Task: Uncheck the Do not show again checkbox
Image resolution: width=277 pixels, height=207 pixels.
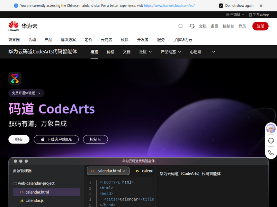Action: [x=221, y=6]
